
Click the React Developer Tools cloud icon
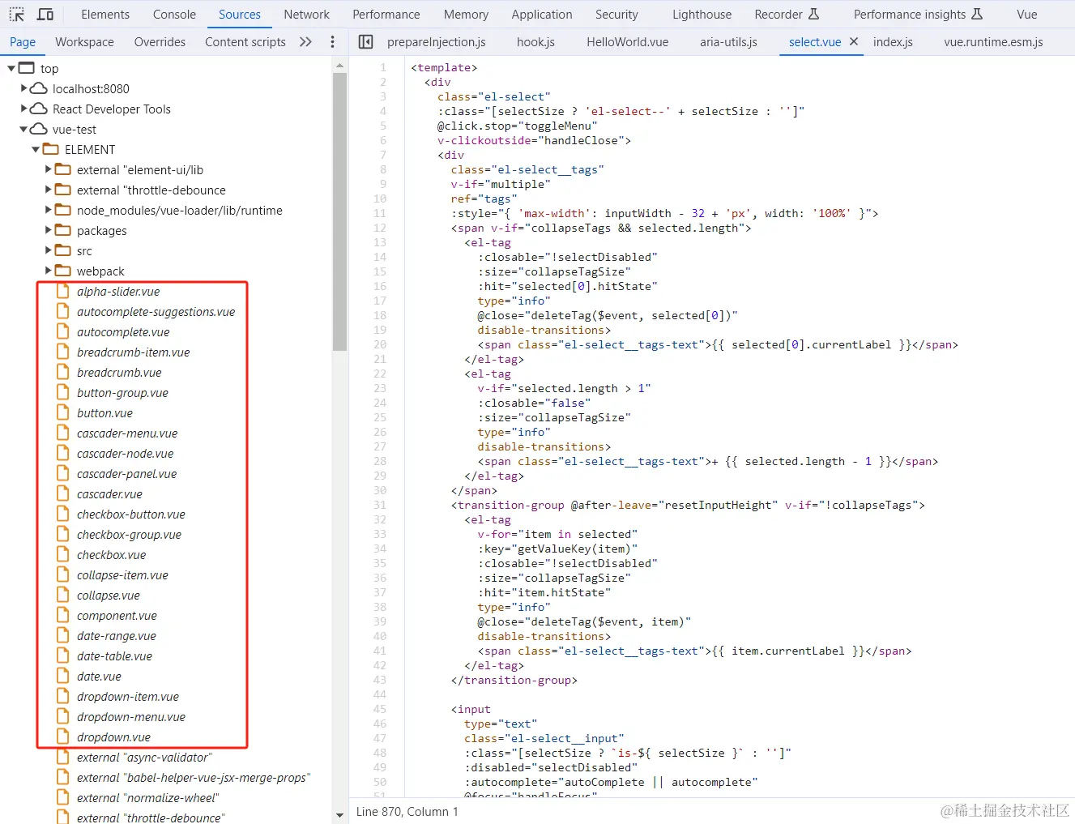(x=39, y=109)
